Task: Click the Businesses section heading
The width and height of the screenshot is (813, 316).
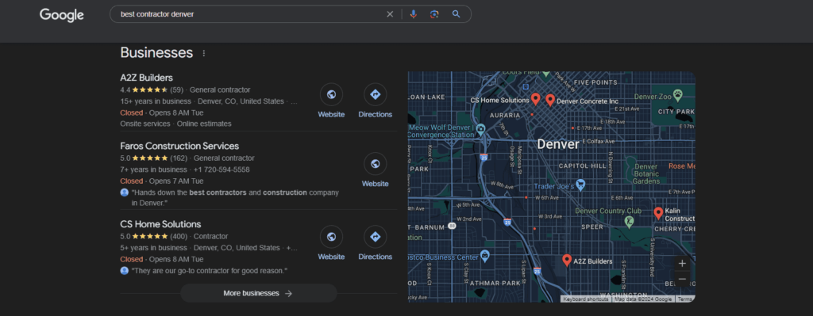Action: 156,53
